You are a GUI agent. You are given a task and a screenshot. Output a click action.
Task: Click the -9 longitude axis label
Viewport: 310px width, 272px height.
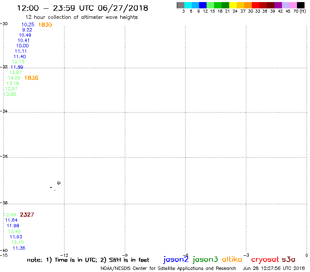(125, 255)
